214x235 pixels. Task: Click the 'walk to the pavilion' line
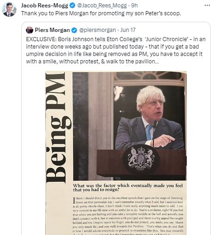tap(92, 62)
